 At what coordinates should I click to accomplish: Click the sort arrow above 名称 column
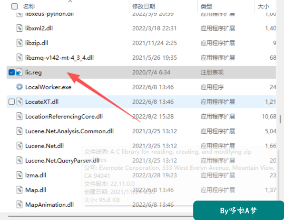coord(70,1)
